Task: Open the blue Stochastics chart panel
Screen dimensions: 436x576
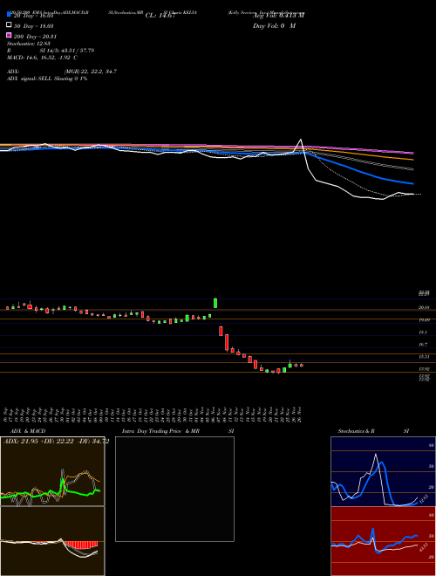Action: [383, 471]
